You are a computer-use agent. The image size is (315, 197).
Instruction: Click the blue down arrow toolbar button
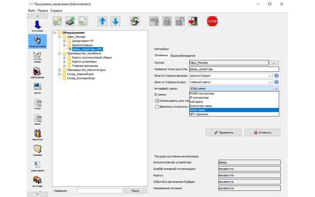click(115, 21)
